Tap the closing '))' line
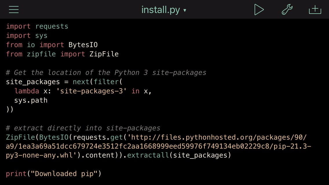 10,109
